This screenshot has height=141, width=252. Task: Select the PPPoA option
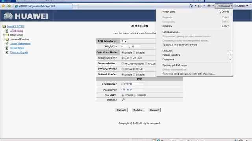pos(122,69)
